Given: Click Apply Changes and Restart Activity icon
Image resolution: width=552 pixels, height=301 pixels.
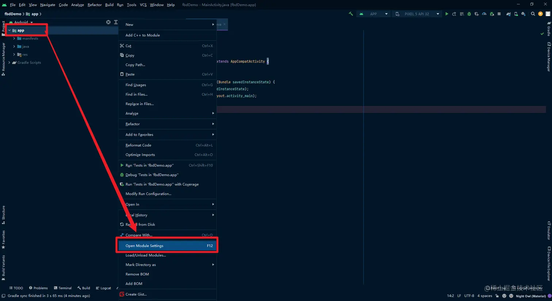Looking at the screenshot, I should point(454,14).
